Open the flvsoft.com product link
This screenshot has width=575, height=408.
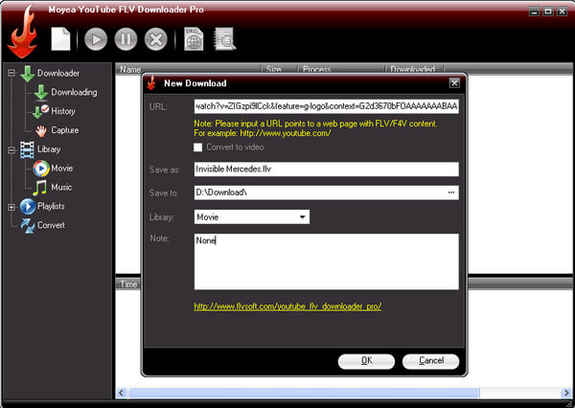point(287,306)
